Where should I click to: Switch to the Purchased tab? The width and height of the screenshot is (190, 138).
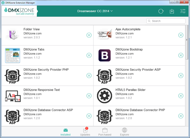tap(105, 132)
